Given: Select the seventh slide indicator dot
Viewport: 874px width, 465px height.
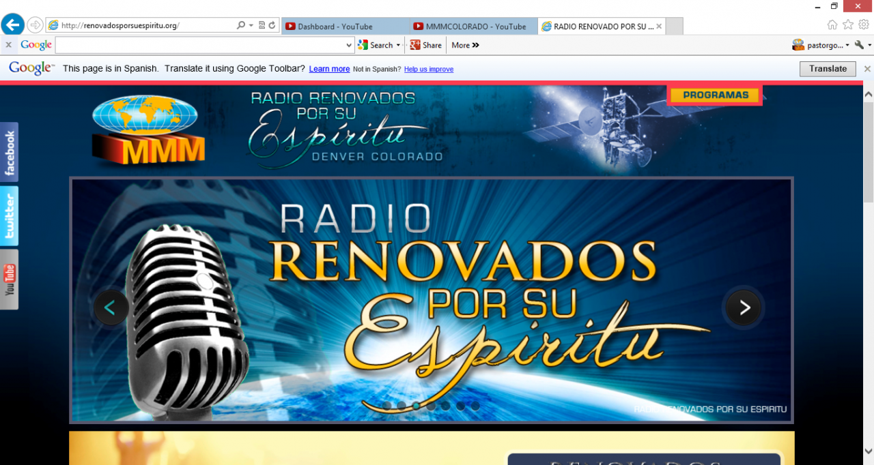Looking at the screenshot, I should 475,406.
